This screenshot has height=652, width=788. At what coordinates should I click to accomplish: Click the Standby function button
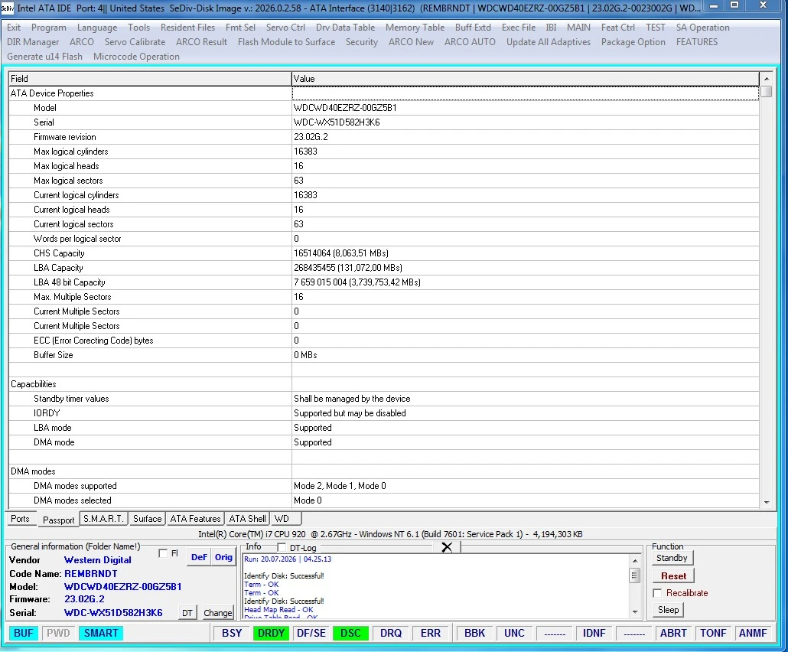(x=672, y=558)
